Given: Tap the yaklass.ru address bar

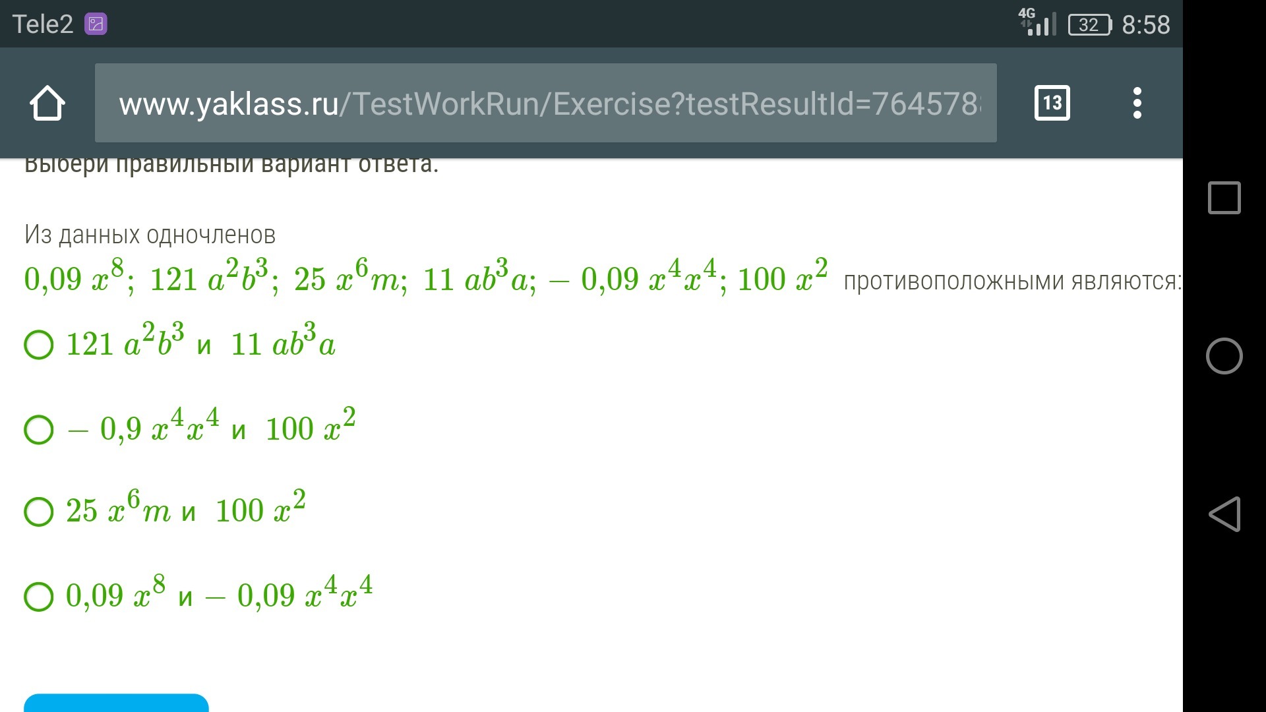Looking at the screenshot, I should pos(546,103).
